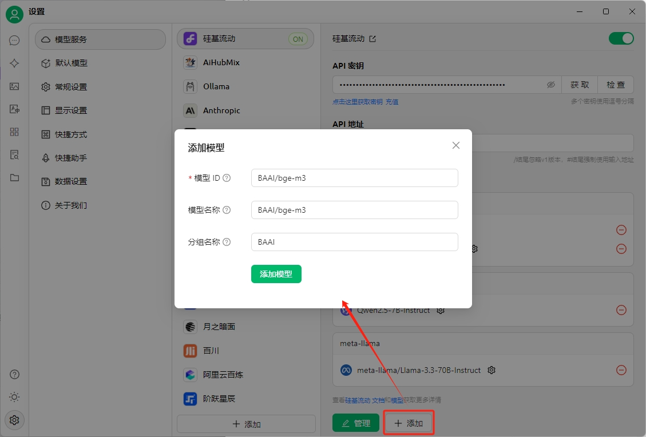The image size is (646, 437).
Task: Click 获取 API key button
Action: (579, 85)
